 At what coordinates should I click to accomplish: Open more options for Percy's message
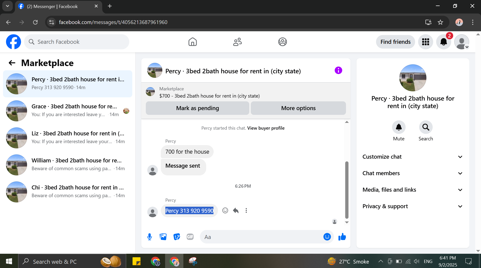246,210
